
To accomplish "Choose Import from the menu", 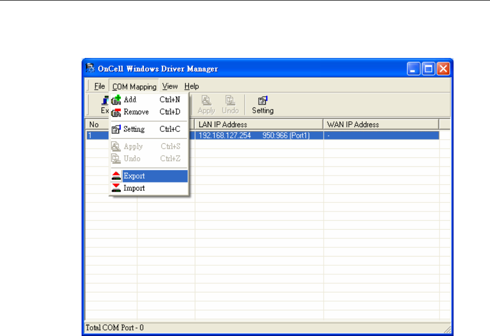I will pyautogui.click(x=149, y=188).
